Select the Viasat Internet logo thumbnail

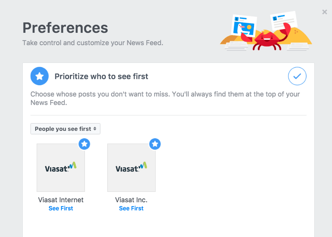pos(61,168)
